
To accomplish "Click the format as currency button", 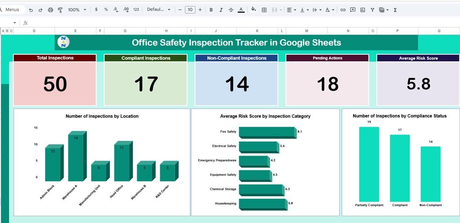I will tap(96, 10).
